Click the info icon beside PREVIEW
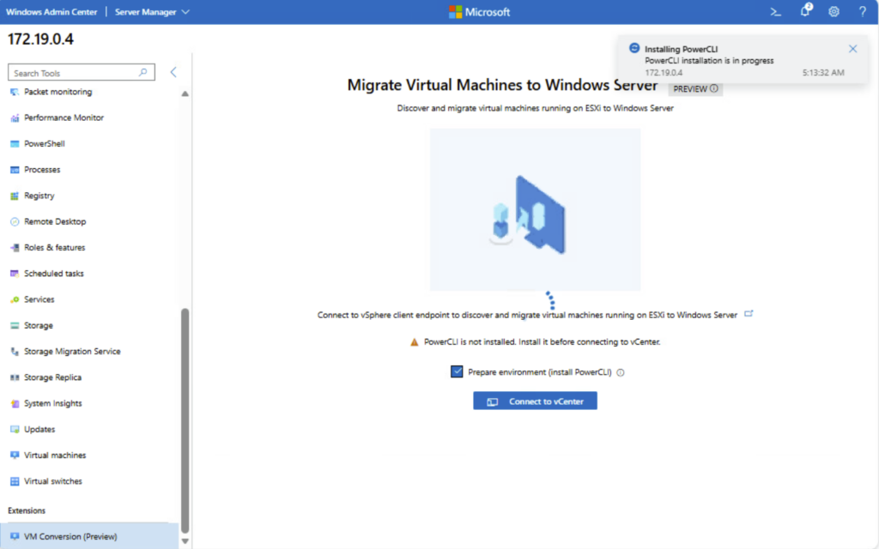Viewport: 879px width, 549px height. [x=713, y=88]
